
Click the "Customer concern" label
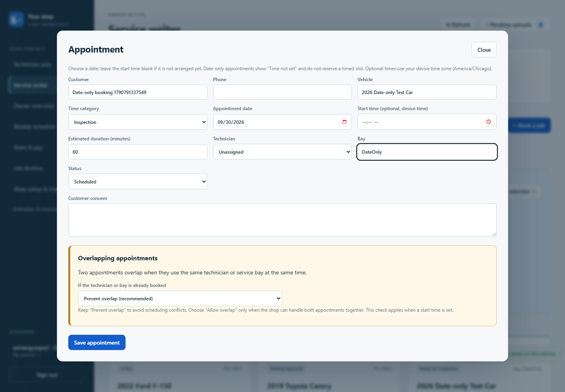pos(87,198)
